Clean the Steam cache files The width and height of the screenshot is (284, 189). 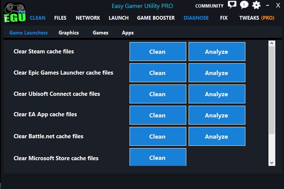(x=158, y=52)
